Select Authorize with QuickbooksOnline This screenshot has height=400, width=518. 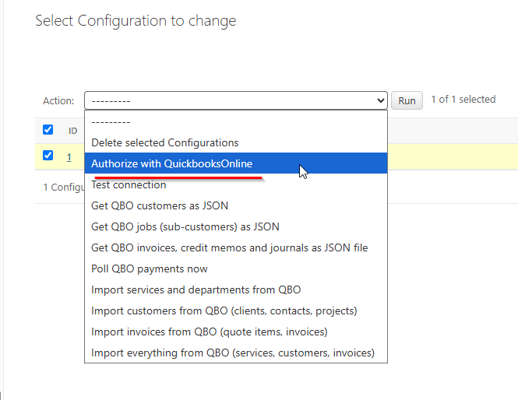pos(236,163)
